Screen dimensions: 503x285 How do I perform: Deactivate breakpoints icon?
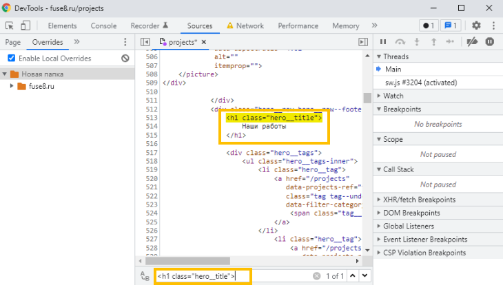472,42
